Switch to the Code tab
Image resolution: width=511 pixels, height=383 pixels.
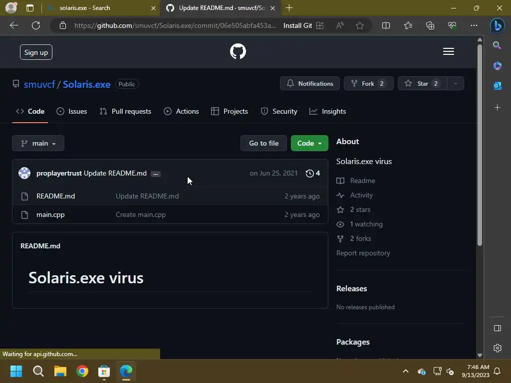[30, 111]
